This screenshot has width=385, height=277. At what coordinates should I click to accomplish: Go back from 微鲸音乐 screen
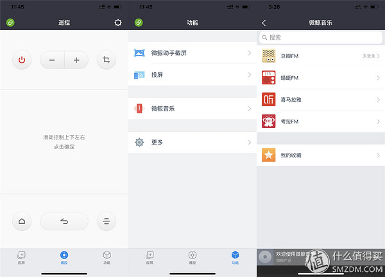(264, 23)
